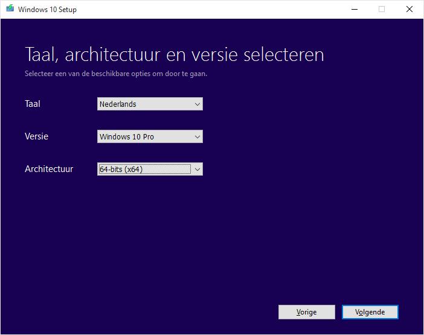Click the Architectuur field label
Image resolution: width=424 pixels, height=335 pixels.
(x=49, y=169)
